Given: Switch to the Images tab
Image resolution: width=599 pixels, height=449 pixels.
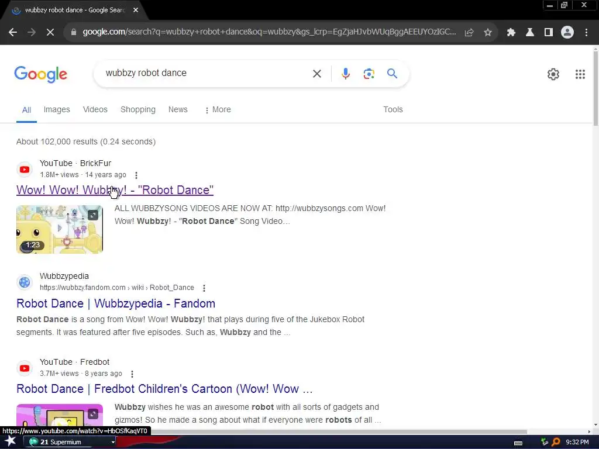Looking at the screenshot, I should 57,109.
